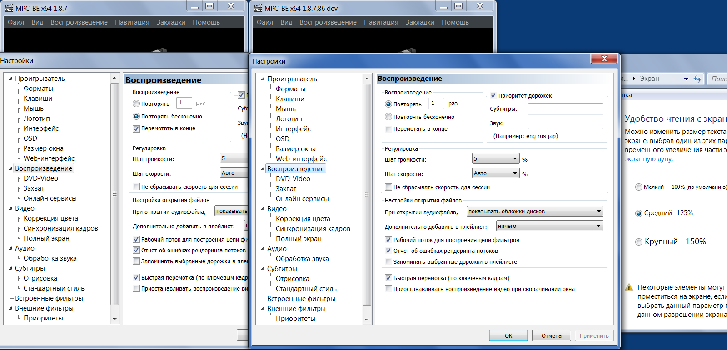Enable 'Приостанавливать воспроизведение видео при сворачивании окна' in front dialog
The width and height of the screenshot is (727, 350).
pos(388,289)
